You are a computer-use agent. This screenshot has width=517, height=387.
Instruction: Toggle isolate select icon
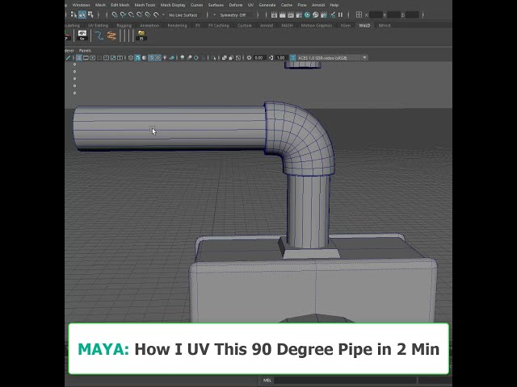pos(214,58)
